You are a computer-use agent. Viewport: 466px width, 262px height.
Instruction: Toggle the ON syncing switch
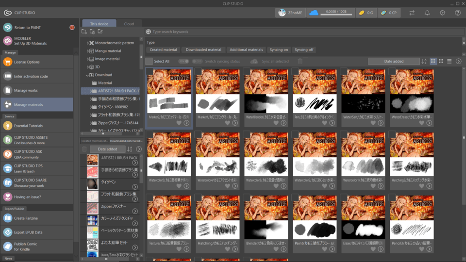(x=183, y=61)
